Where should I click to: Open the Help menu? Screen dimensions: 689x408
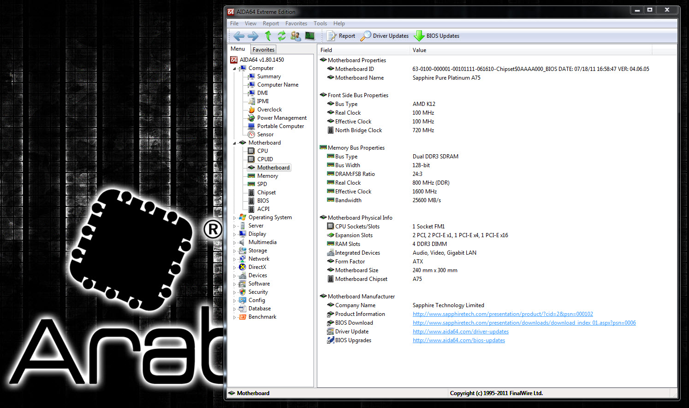[339, 23]
